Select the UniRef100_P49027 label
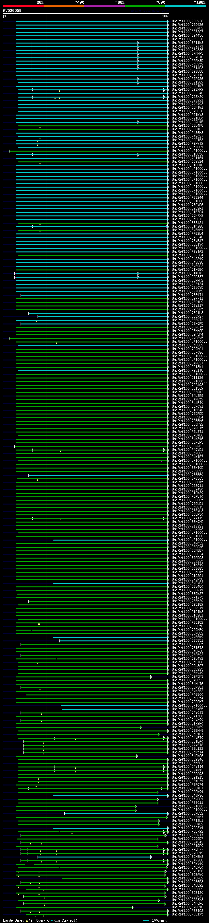Screen dimensions: 209x923 tap(187, 136)
